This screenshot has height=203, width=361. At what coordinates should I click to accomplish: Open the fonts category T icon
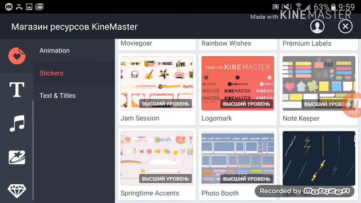(17, 90)
